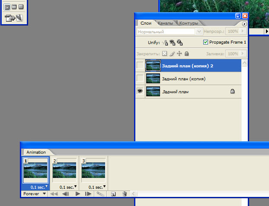The image size is (269, 206).
Task: Open the Непрозр. opacity slider arrow
Action: [x=243, y=31]
